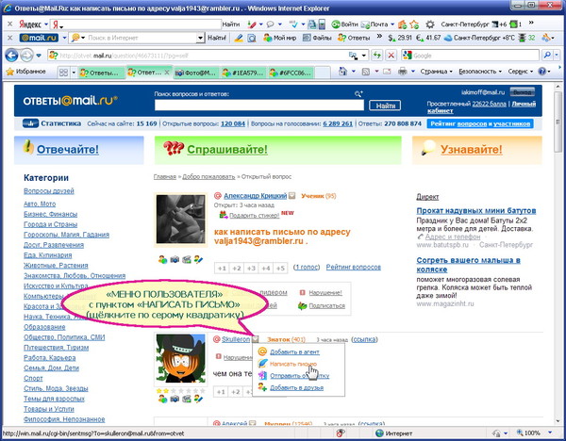Click the Home icon in command bar

pyautogui.click(x=343, y=72)
